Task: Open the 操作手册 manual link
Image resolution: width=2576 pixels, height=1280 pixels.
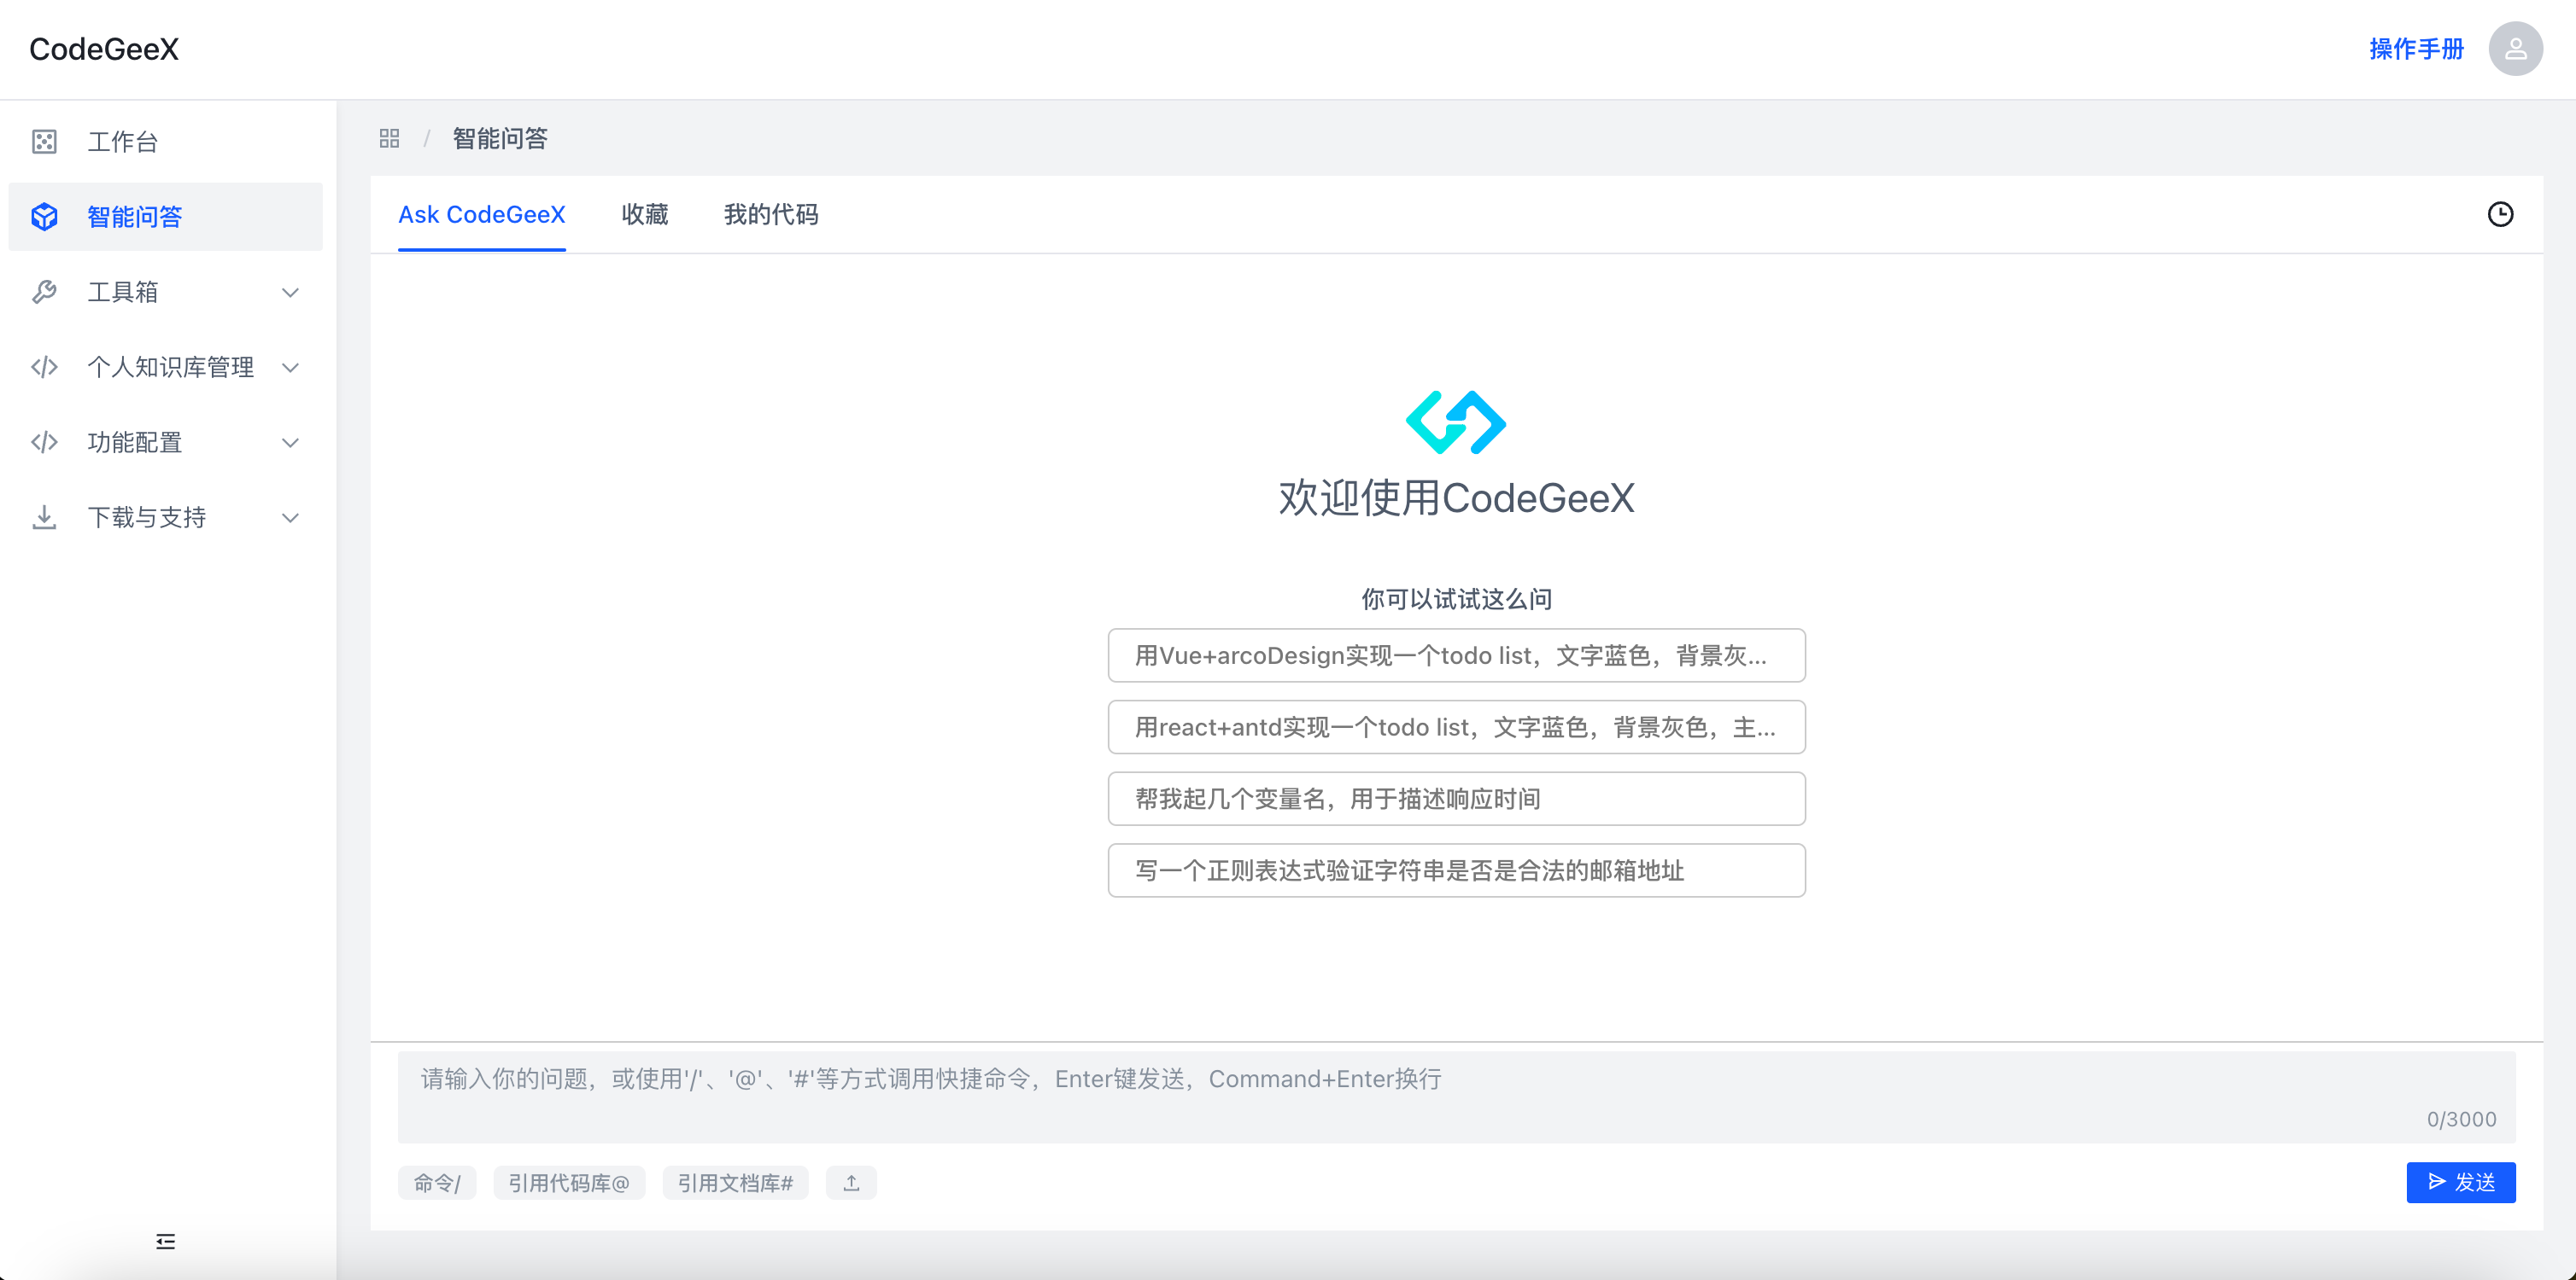Action: [x=2416, y=49]
